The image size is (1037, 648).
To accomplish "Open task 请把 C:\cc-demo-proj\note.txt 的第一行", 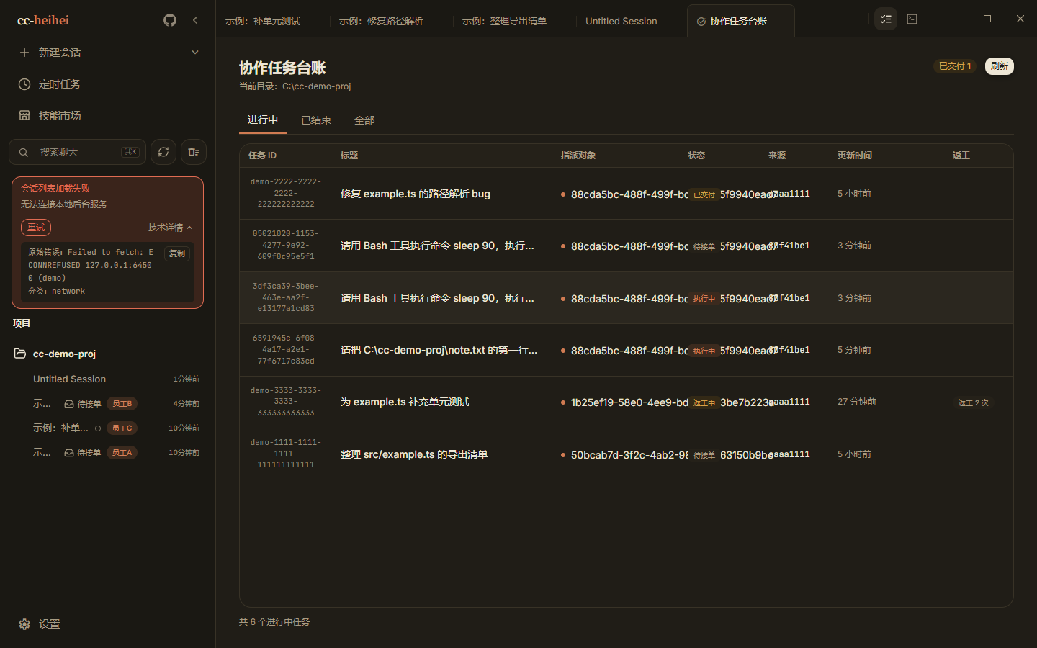I will [x=626, y=350].
